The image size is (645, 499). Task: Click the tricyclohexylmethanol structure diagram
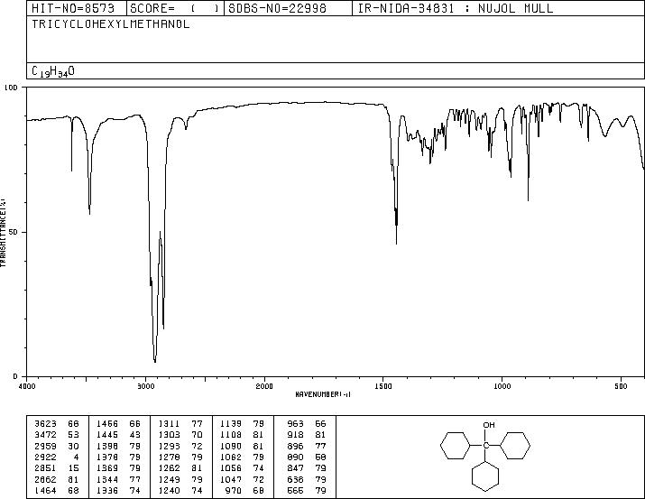(x=485, y=456)
